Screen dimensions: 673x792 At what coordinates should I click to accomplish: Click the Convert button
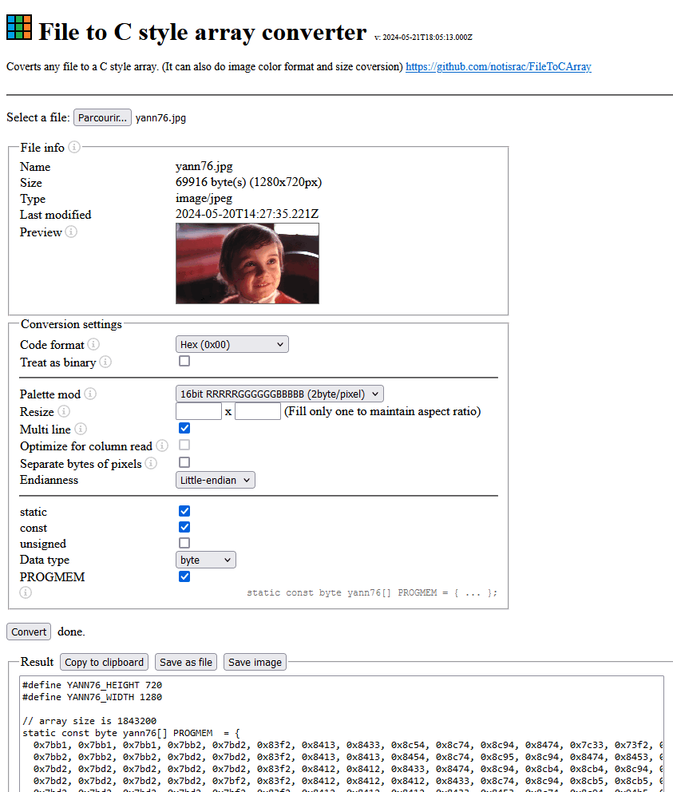(29, 632)
